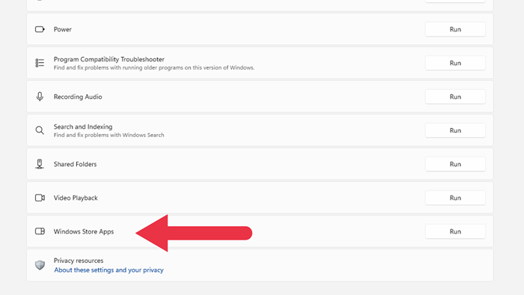Click the Power battery icon
Viewport: 524px width, 295px height.
pos(40,29)
